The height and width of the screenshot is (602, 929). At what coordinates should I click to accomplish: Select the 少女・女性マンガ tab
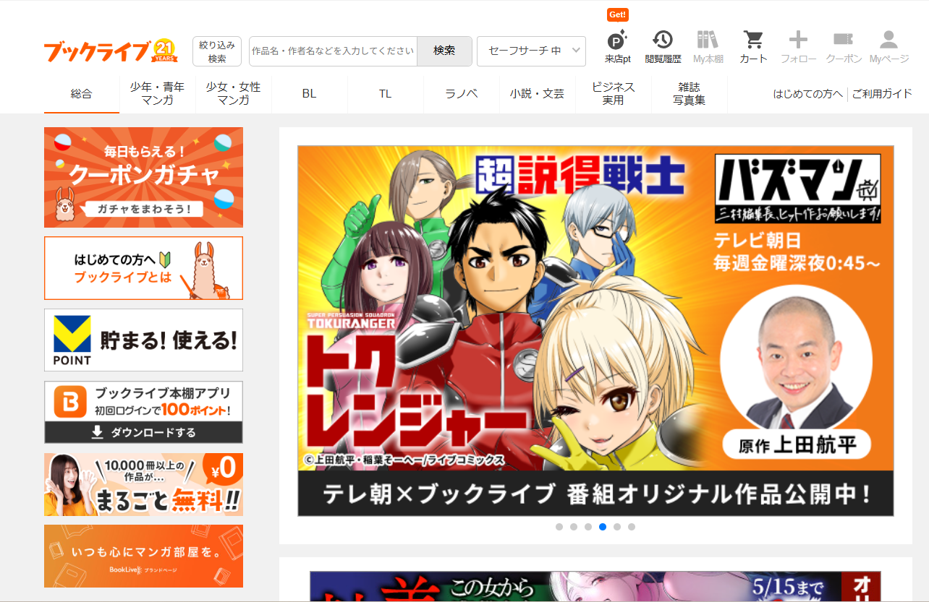point(234,94)
